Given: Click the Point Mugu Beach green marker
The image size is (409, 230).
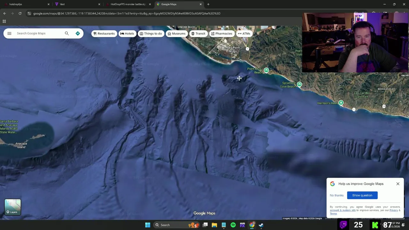Looking at the screenshot, I should 266,70.
